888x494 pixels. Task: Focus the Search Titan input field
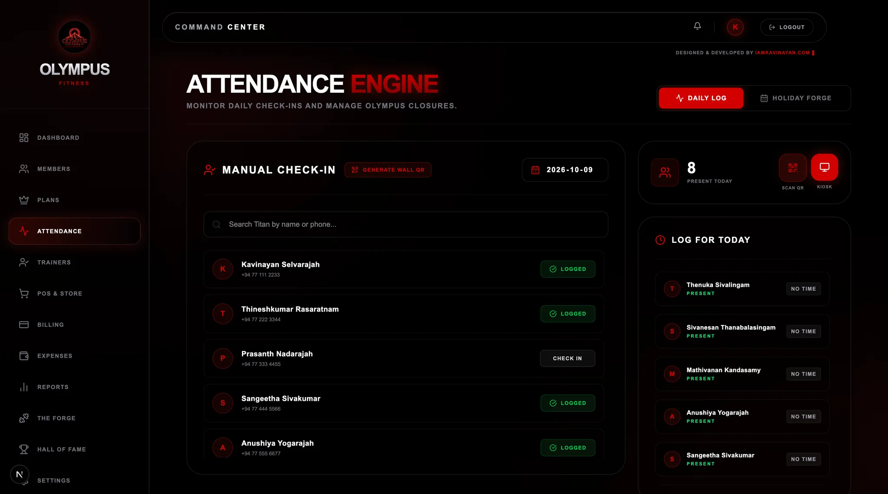pyautogui.click(x=406, y=224)
